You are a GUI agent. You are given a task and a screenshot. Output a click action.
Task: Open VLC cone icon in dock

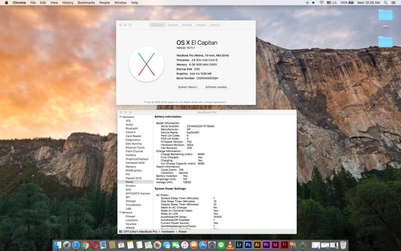coord(230,245)
